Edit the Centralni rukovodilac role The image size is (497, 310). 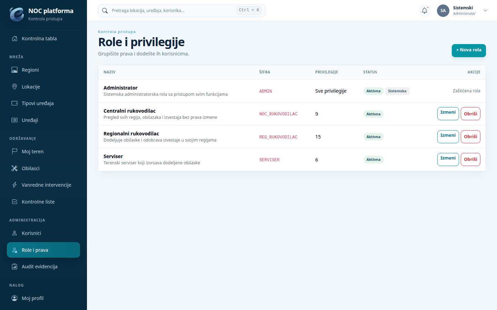pyautogui.click(x=448, y=114)
